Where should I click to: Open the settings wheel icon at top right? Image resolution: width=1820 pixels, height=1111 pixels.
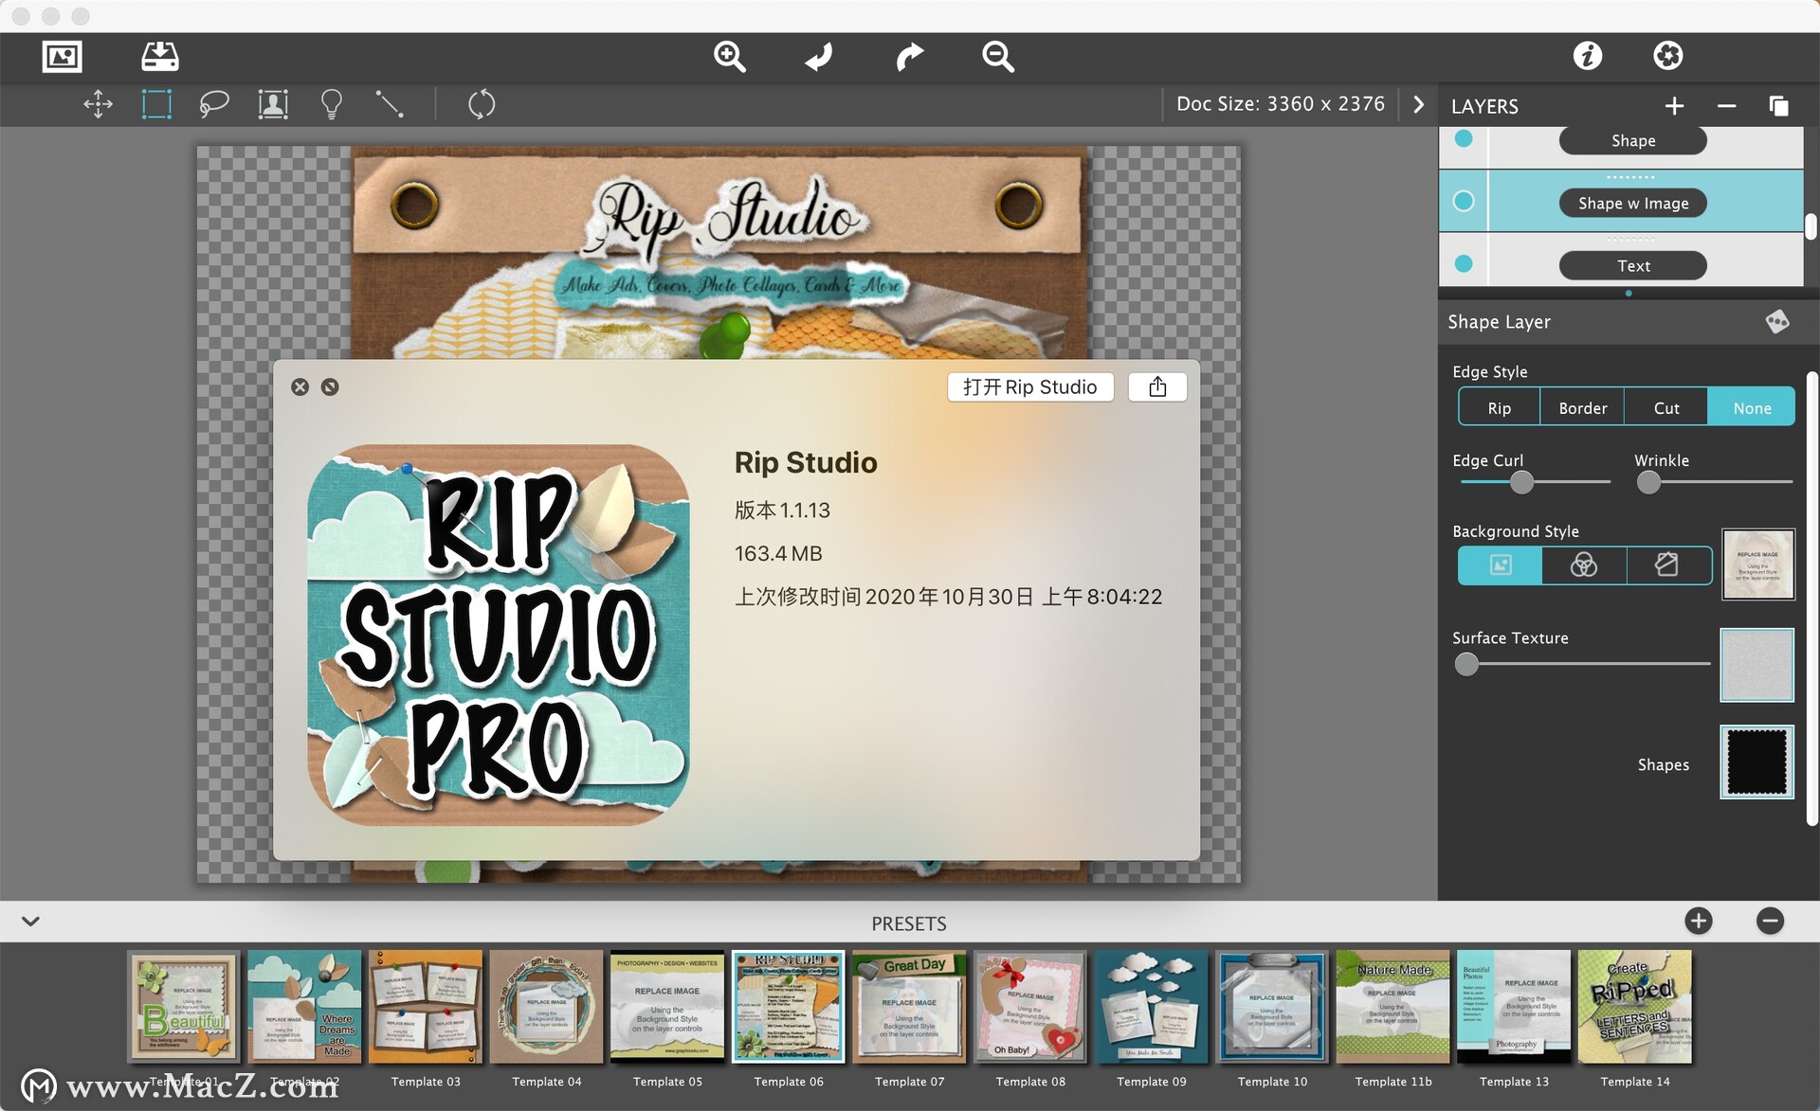(x=1668, y=56)
